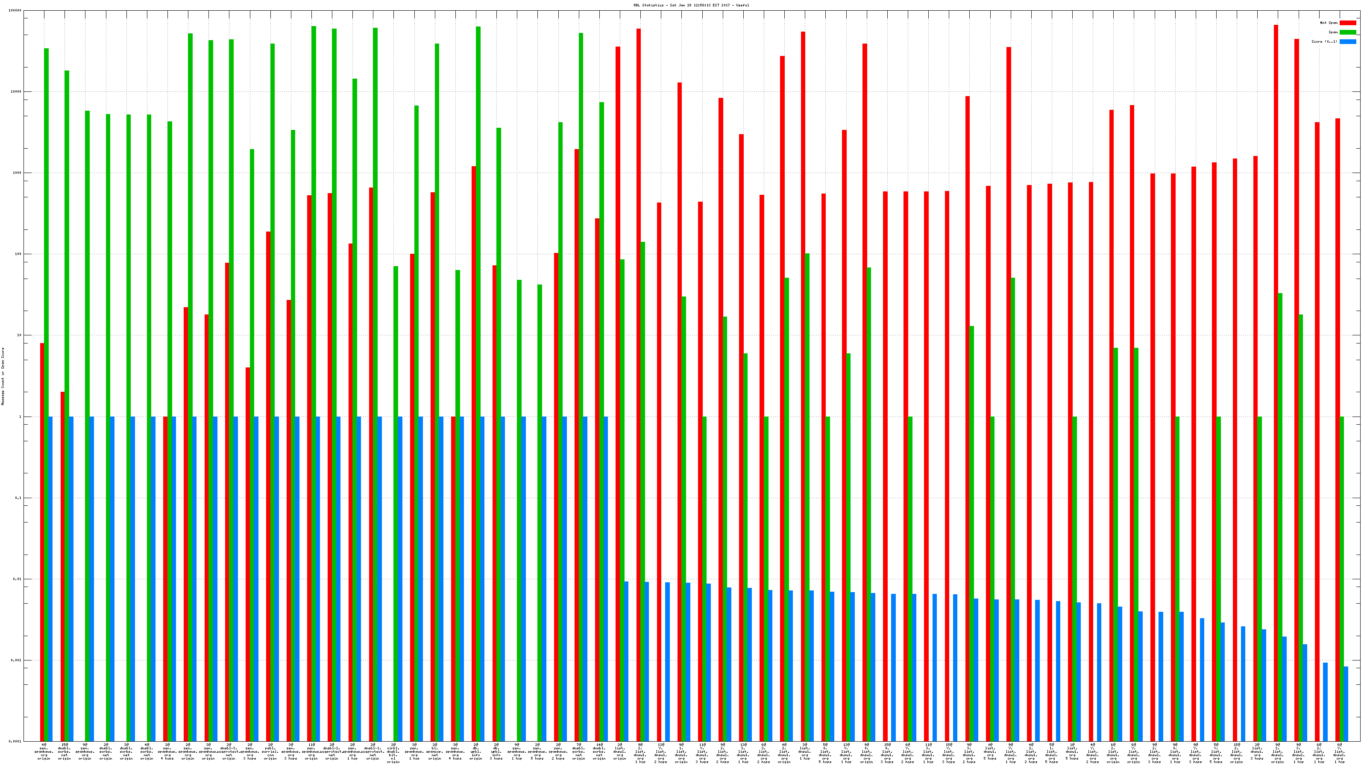Image resolution: width=1367 pixels, height=769 pixels.
Task: Click the psbl.surriel.com origin x-axis label
Action: [271, 751]
